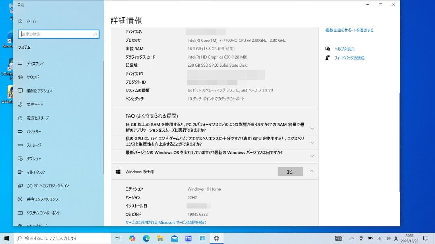This screenshot has height=244, width=435.
Task: Open Copilot from the taskbar
Action: coord(133,238)
